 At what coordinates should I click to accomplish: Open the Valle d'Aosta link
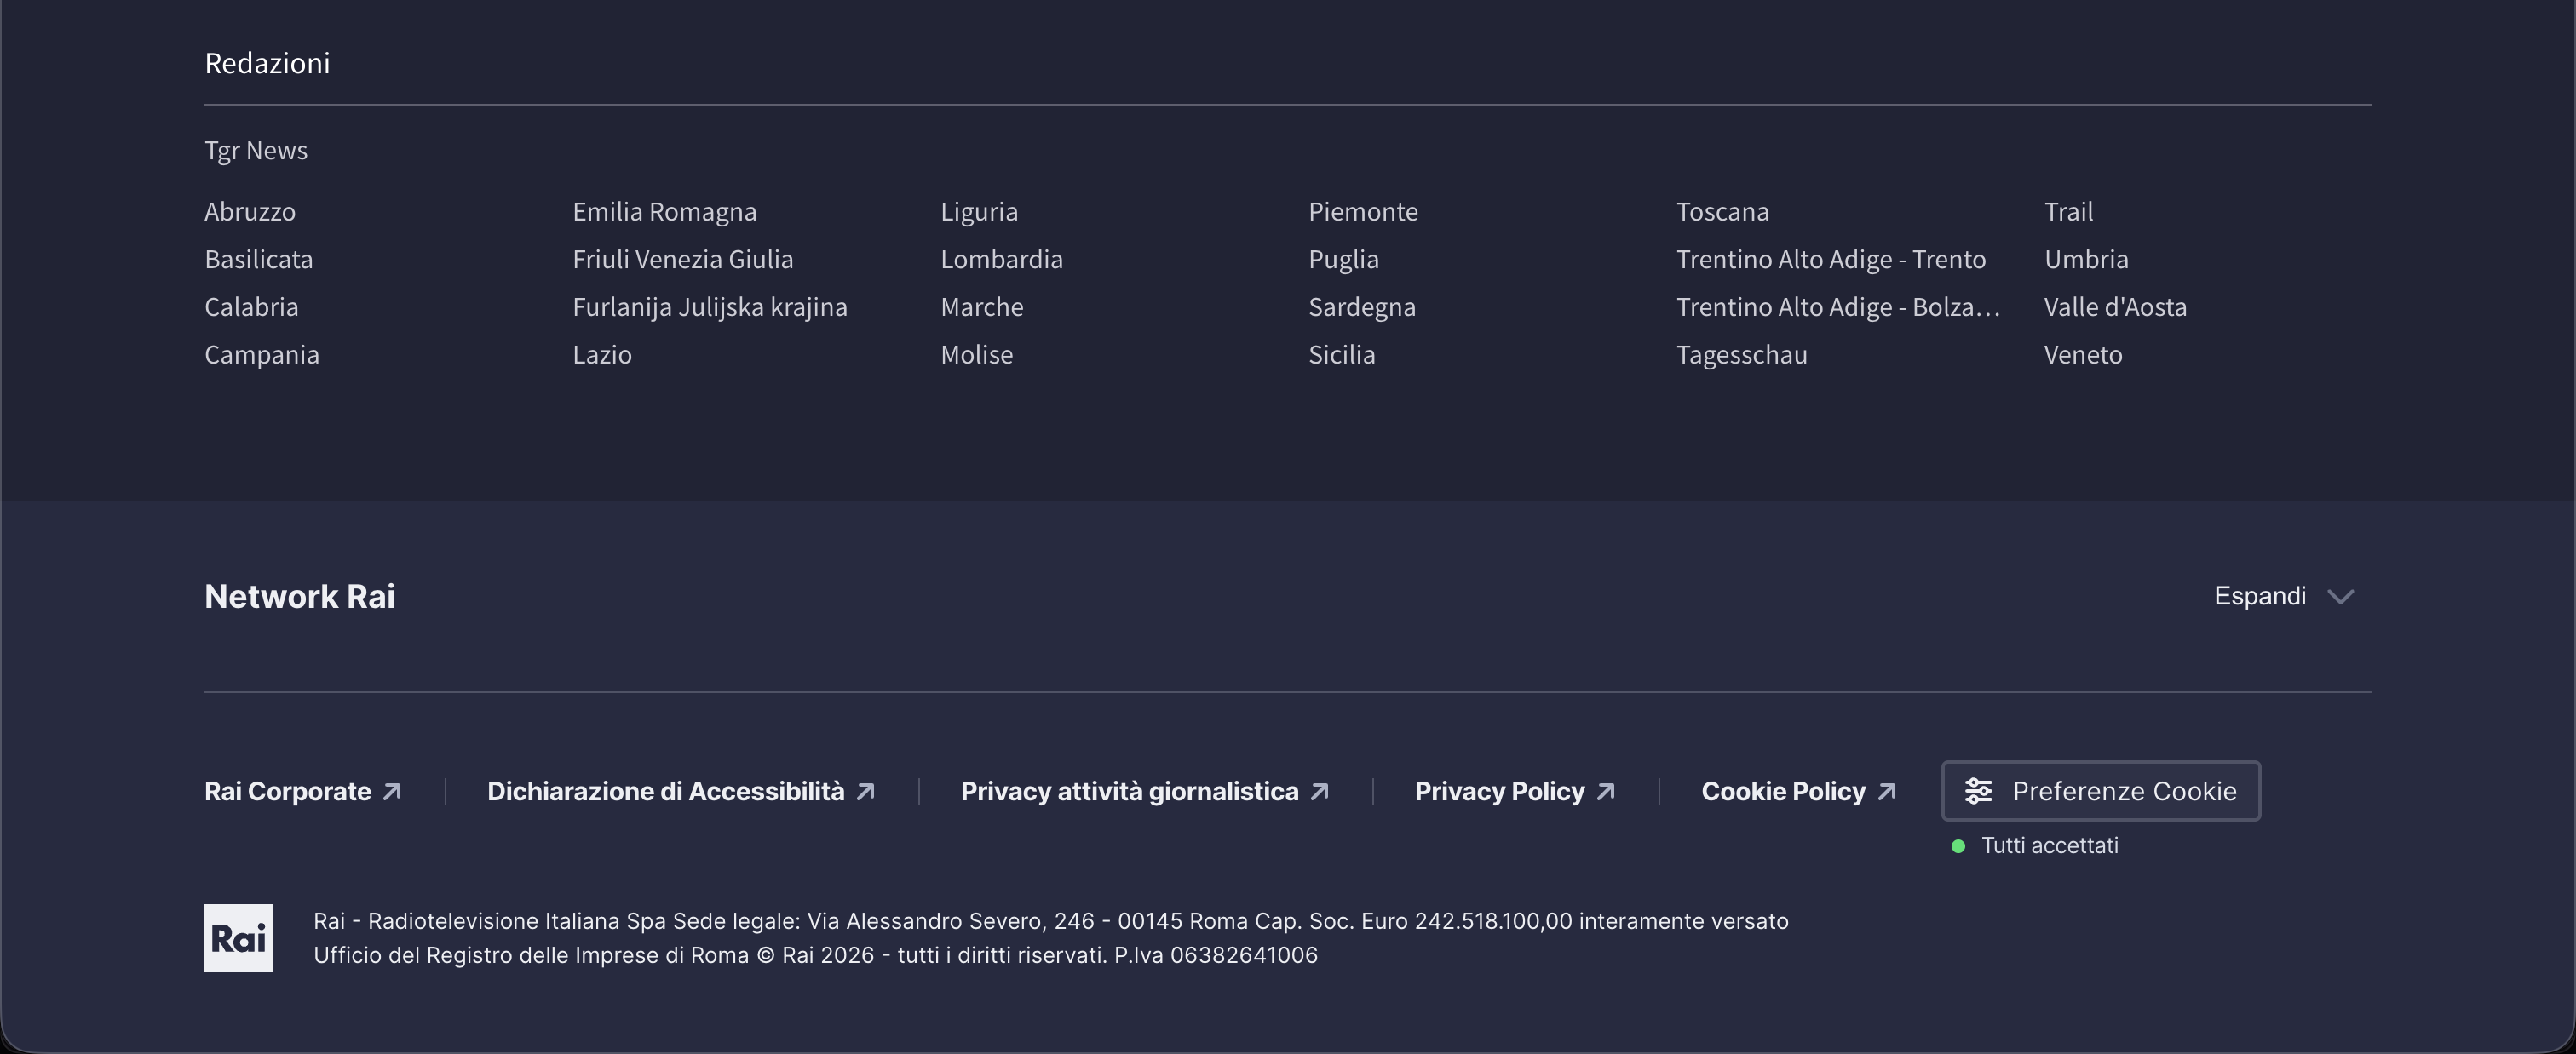coord(2115,307)
